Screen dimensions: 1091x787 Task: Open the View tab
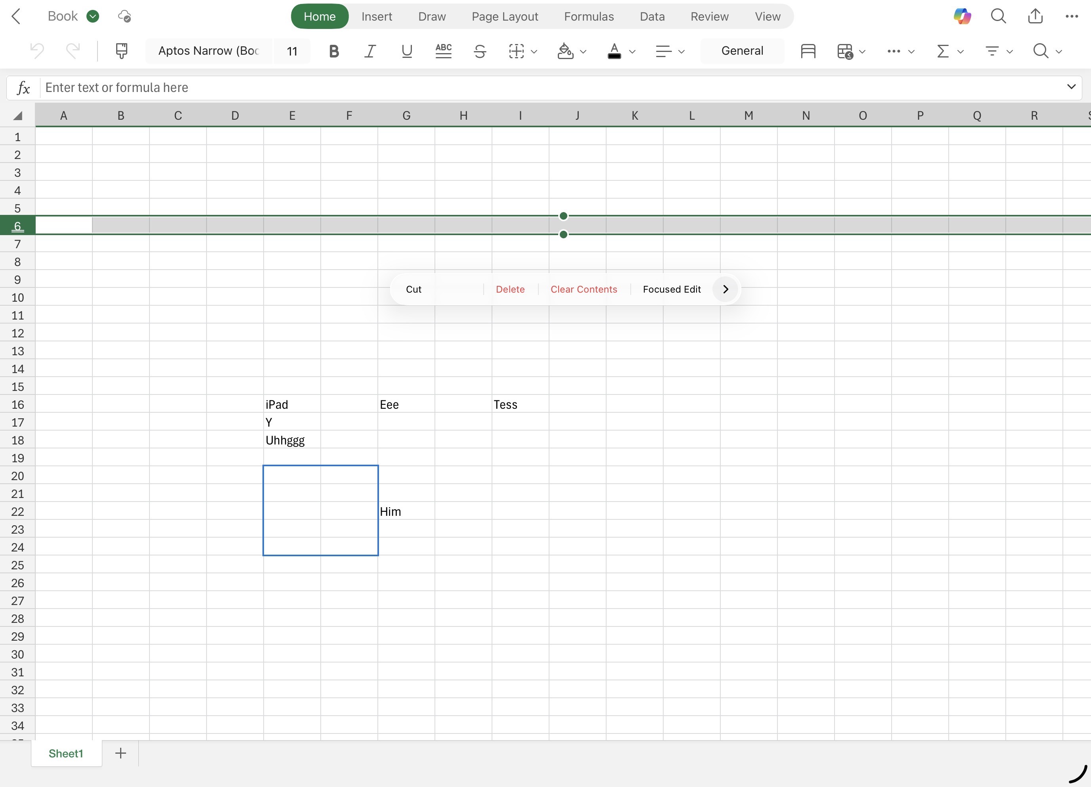767,16
